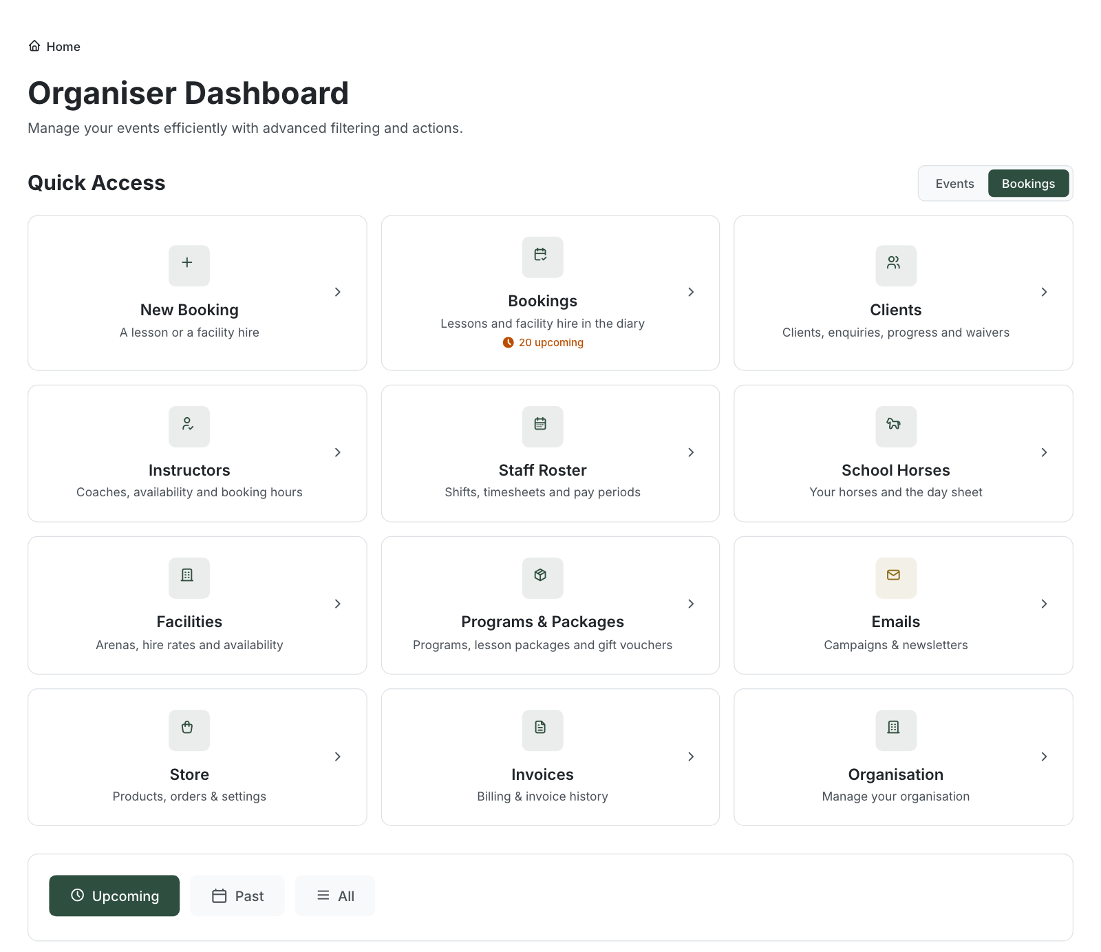Click the chevron arrow on Facilities card

(338, 604)
